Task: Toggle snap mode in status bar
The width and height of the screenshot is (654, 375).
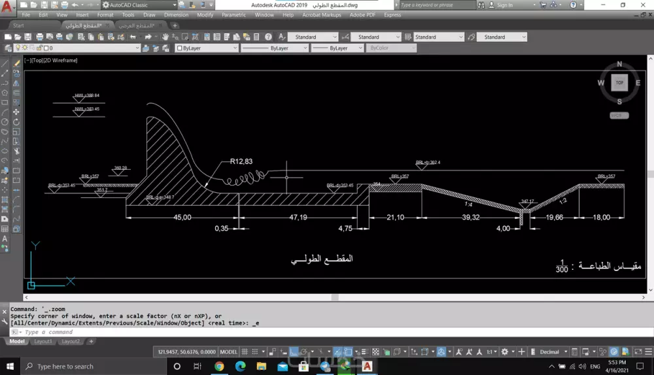Action: [255, 351]
